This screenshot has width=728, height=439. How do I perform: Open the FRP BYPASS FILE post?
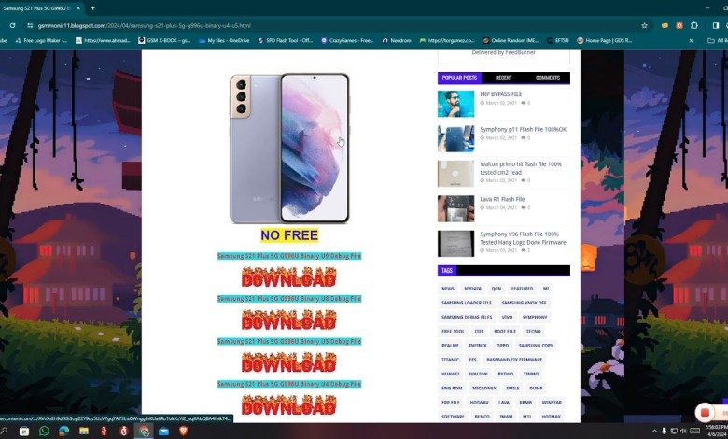click(501, 94)
